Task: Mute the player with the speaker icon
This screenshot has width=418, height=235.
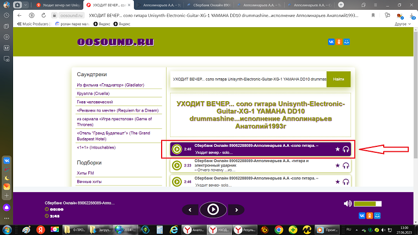Action: coord(347,203)
